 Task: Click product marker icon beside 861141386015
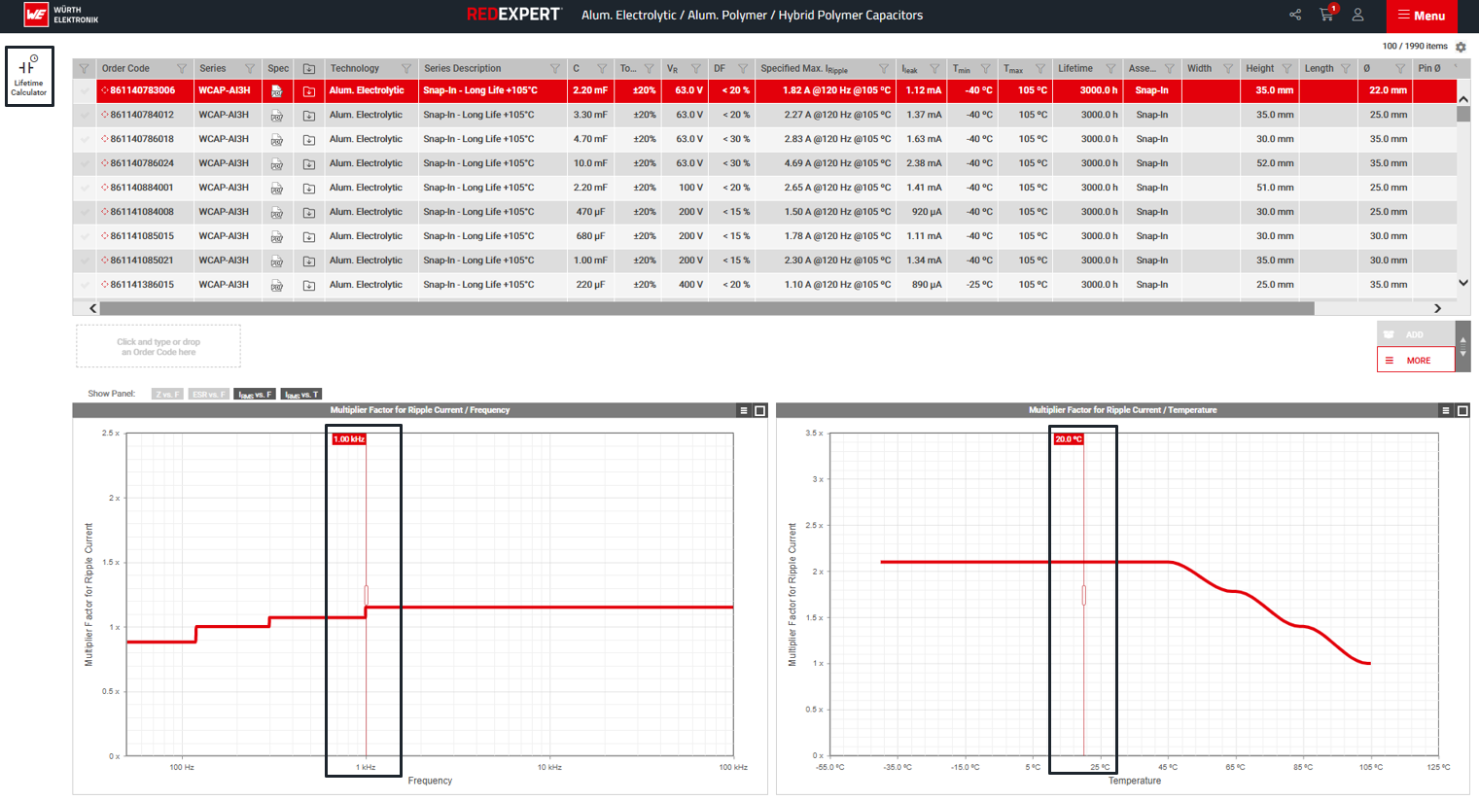tap(105, 285)
